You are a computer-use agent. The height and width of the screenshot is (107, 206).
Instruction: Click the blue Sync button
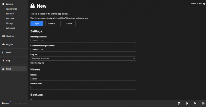(37, 24)
